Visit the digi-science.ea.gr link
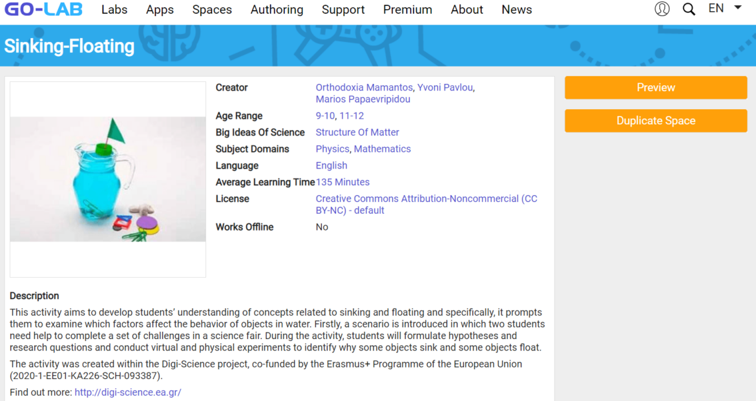 point(127,391)
